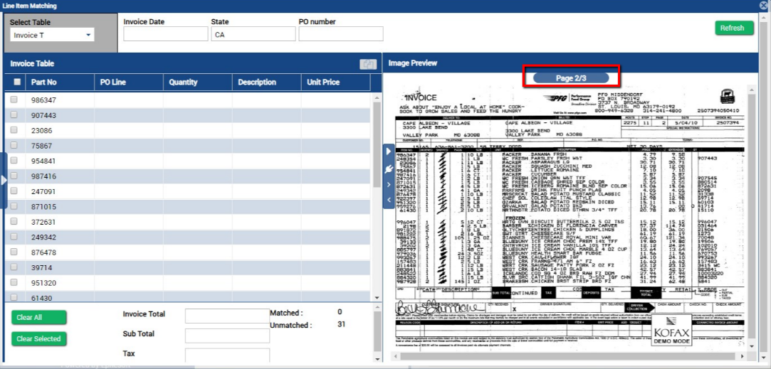Screen dimensions: 771x369
Task: Select the checkbox beside part 876478
Action: (14, 252)
